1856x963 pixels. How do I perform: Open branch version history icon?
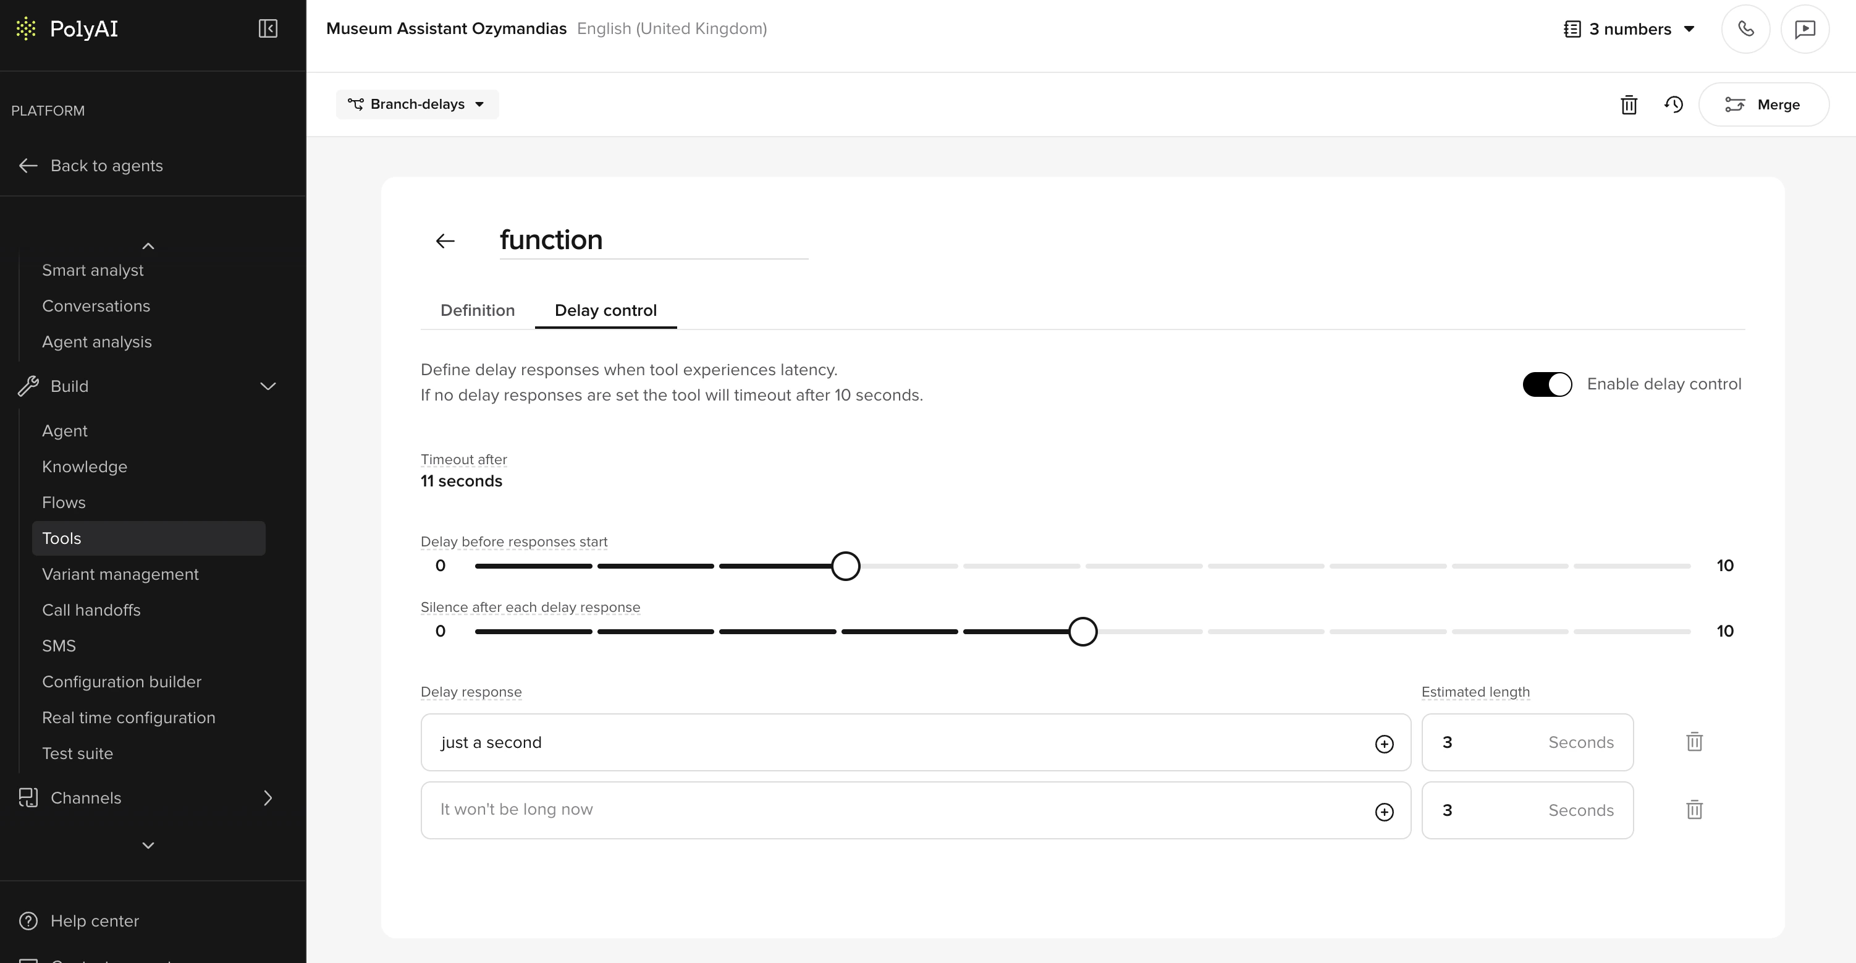coord(1673,104)
